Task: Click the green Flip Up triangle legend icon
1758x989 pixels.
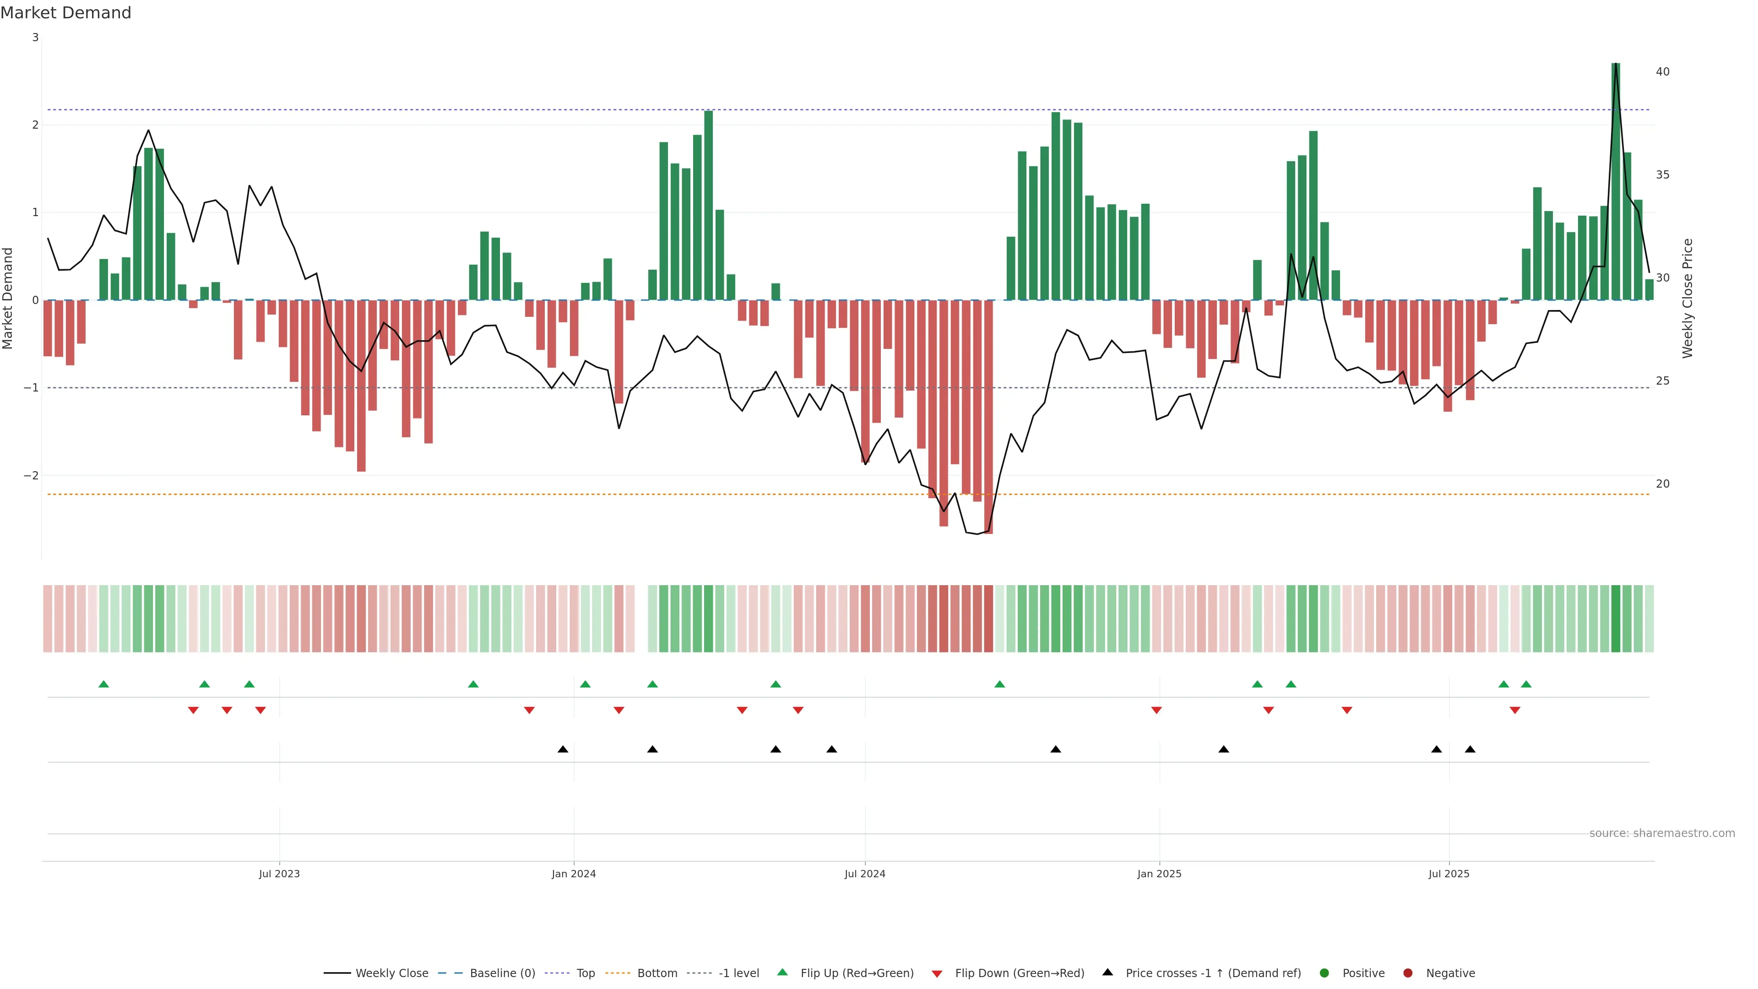Action: (x=783, y=973)
